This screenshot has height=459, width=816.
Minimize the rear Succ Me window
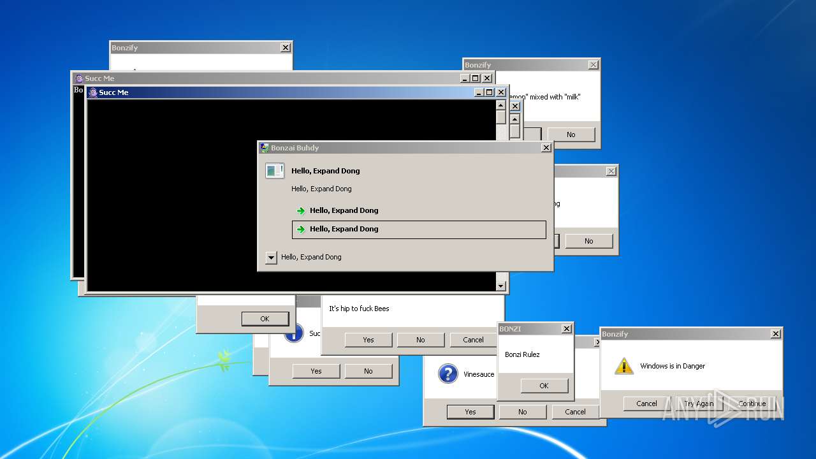(x=465, y=78)
